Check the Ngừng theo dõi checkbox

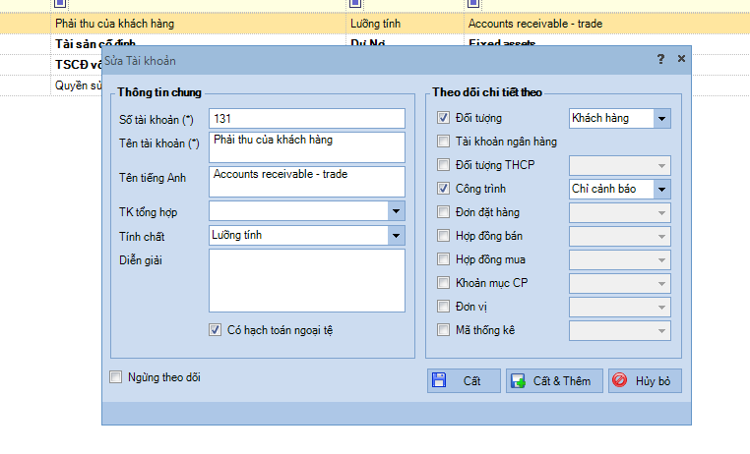pos(117,376)
